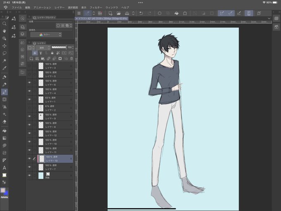This screenshot has width=281, height=211.
Task: Select the Text tool
Action: pyautogui.click(x=4, y=168)
